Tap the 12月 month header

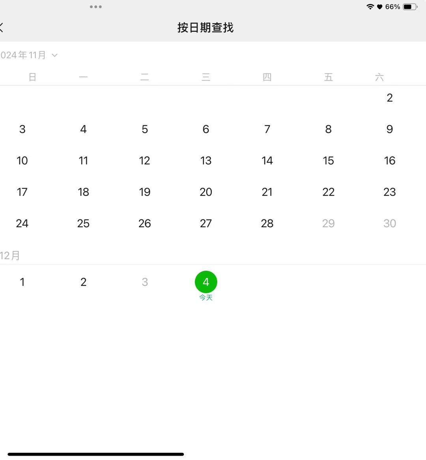tap(10, 256)
